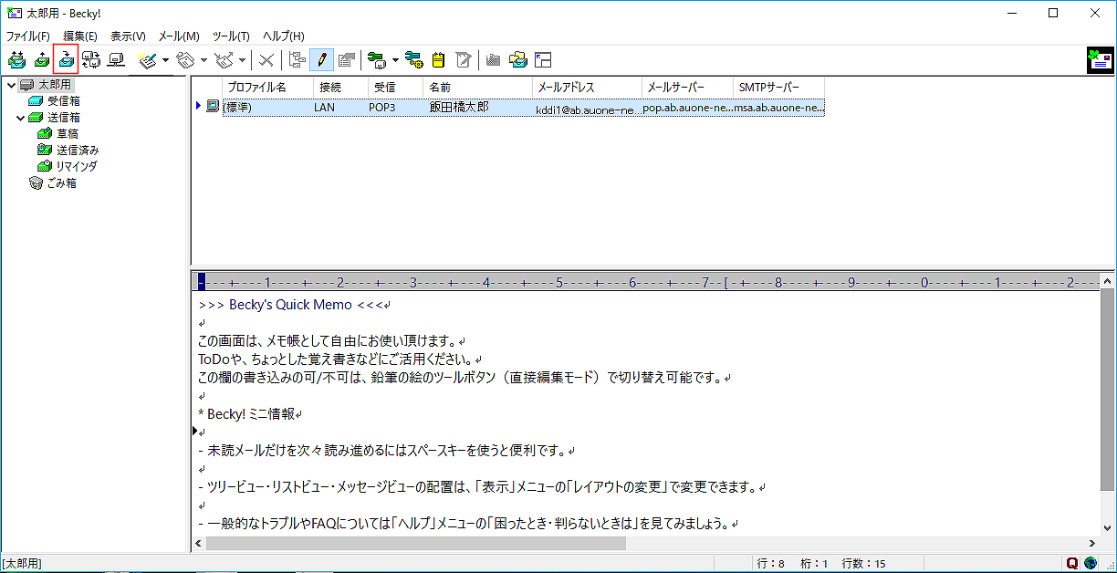Screen dimensions: 1117x573
Task: Open the remote mailbox computer icon
Action: coord(116,60)
